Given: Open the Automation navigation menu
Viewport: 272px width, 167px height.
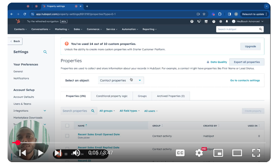Looking at the screenshot, I should [x=130, y=29].
